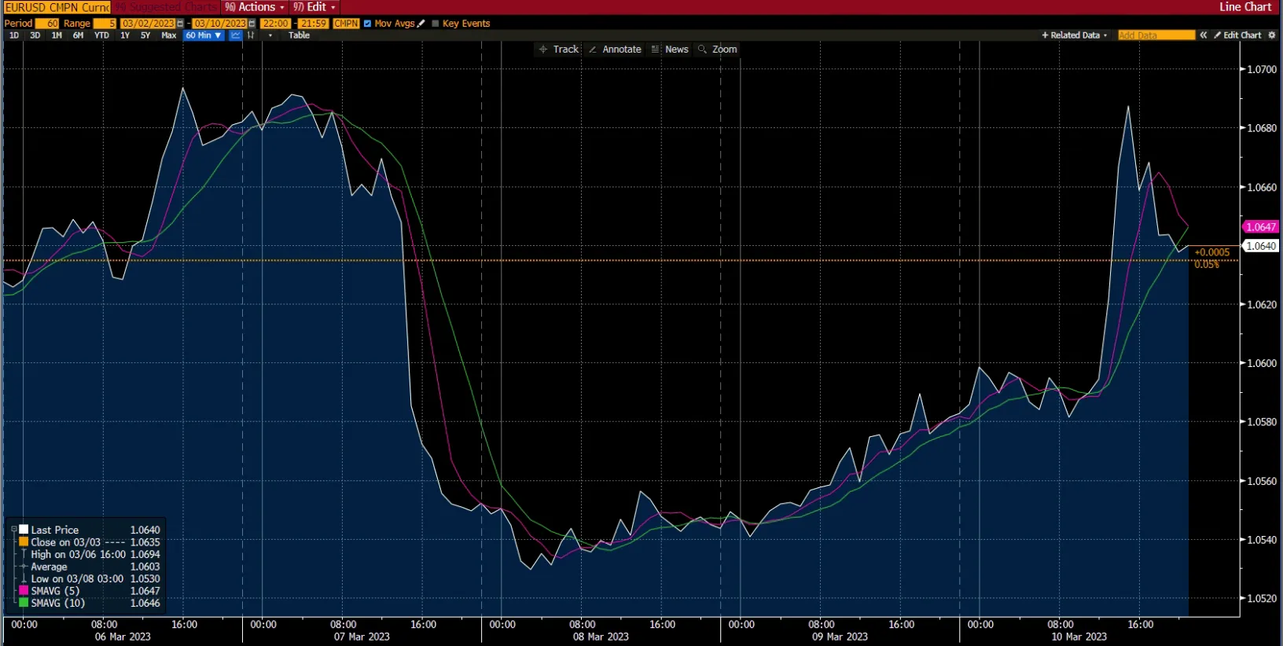Click the Line Chart title label
The image size is (1283, 646).
point(1245,7)
